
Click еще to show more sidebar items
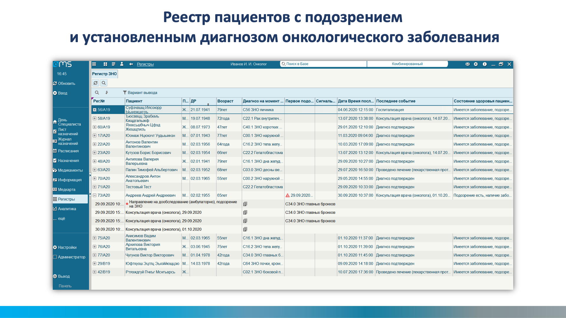(x=59, y=218)
